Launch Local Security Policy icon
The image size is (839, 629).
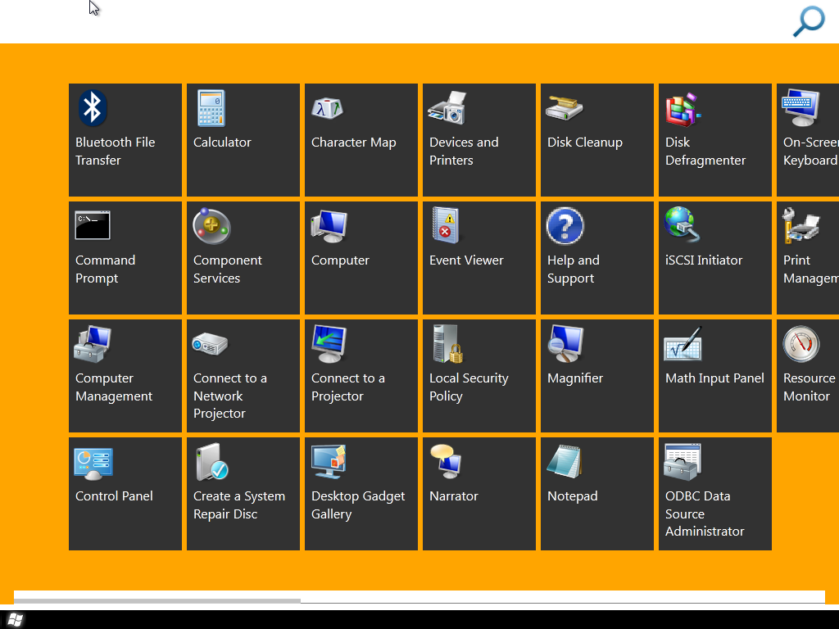tap(448, 344)
